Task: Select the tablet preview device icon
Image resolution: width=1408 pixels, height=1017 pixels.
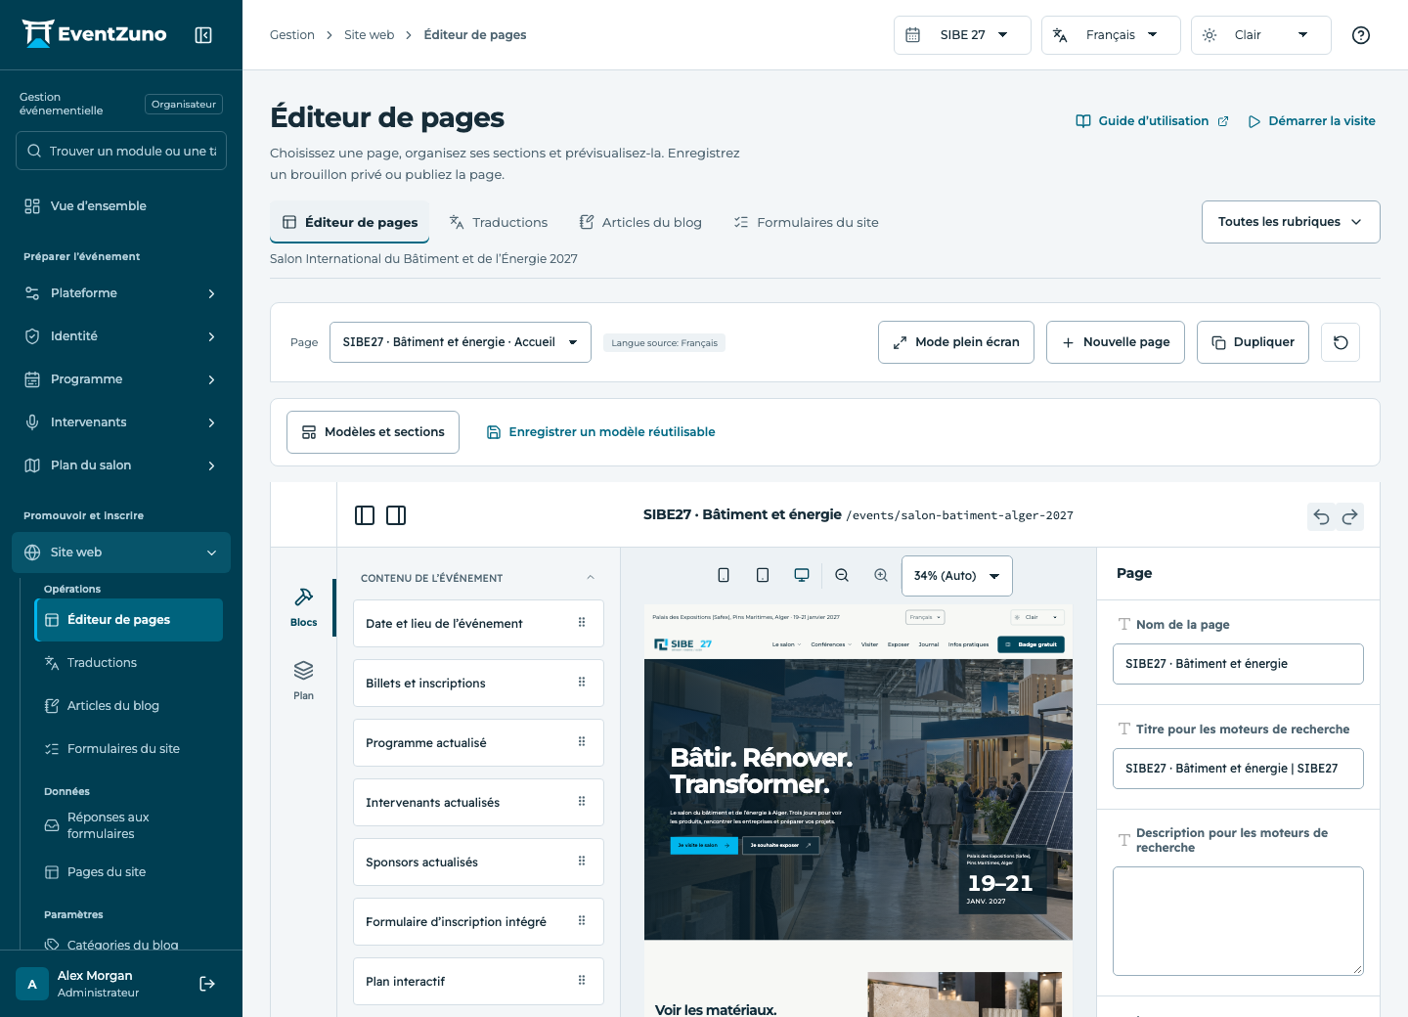Action: point(763,575)
